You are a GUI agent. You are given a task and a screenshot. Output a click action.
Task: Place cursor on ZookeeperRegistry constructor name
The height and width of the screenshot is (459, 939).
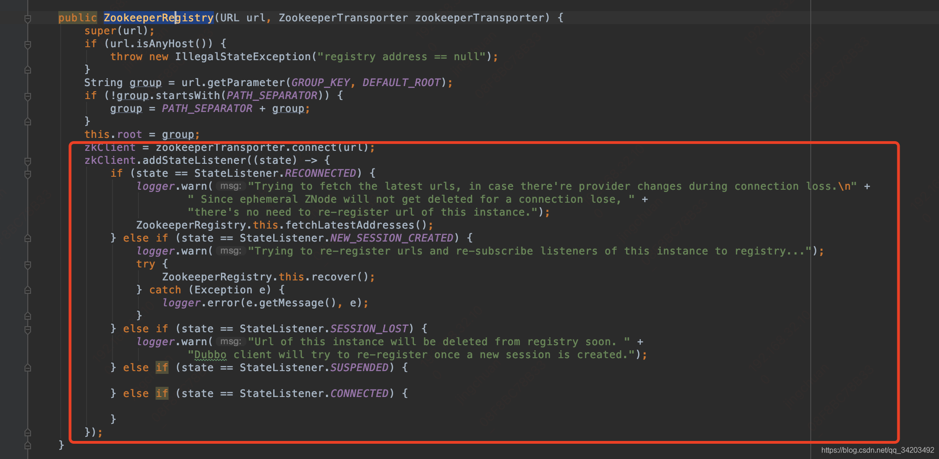pos(158,18)
